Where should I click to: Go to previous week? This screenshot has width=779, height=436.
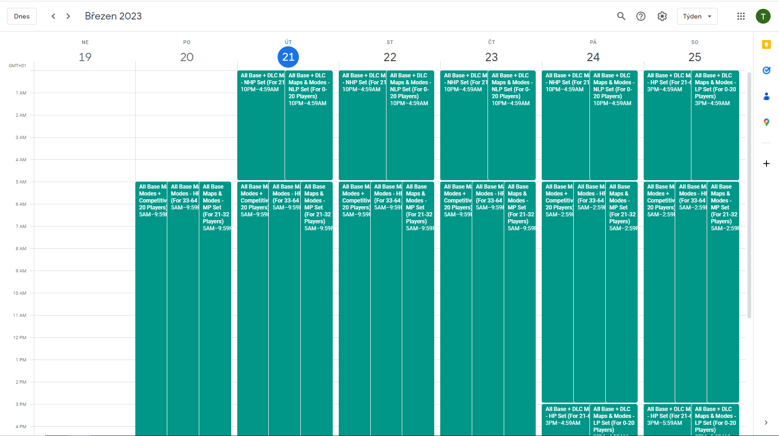53,16
